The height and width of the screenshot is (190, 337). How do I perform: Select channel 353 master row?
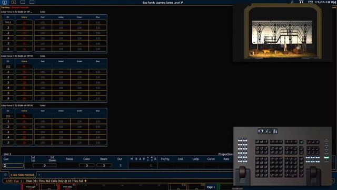[54, 116]
